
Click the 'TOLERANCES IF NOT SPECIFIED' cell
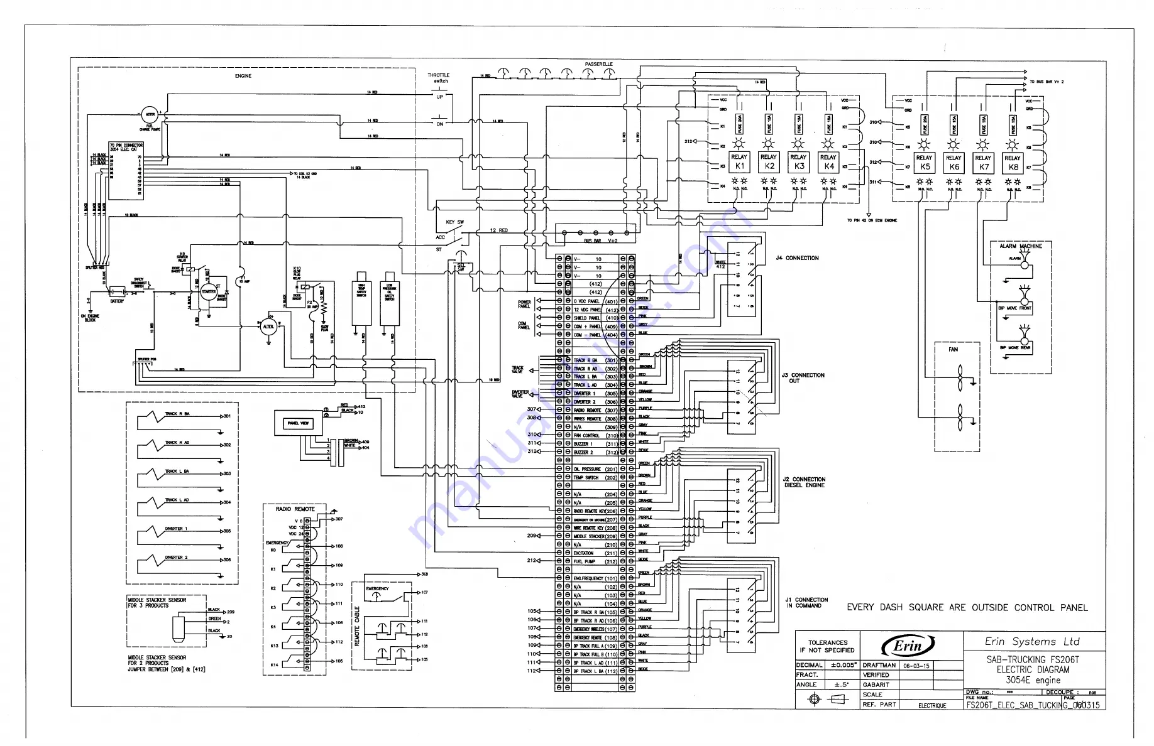point(827,647)
